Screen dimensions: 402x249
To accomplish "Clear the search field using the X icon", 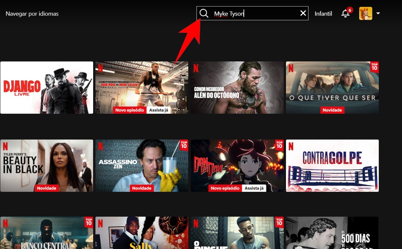I will coord(303,13).
